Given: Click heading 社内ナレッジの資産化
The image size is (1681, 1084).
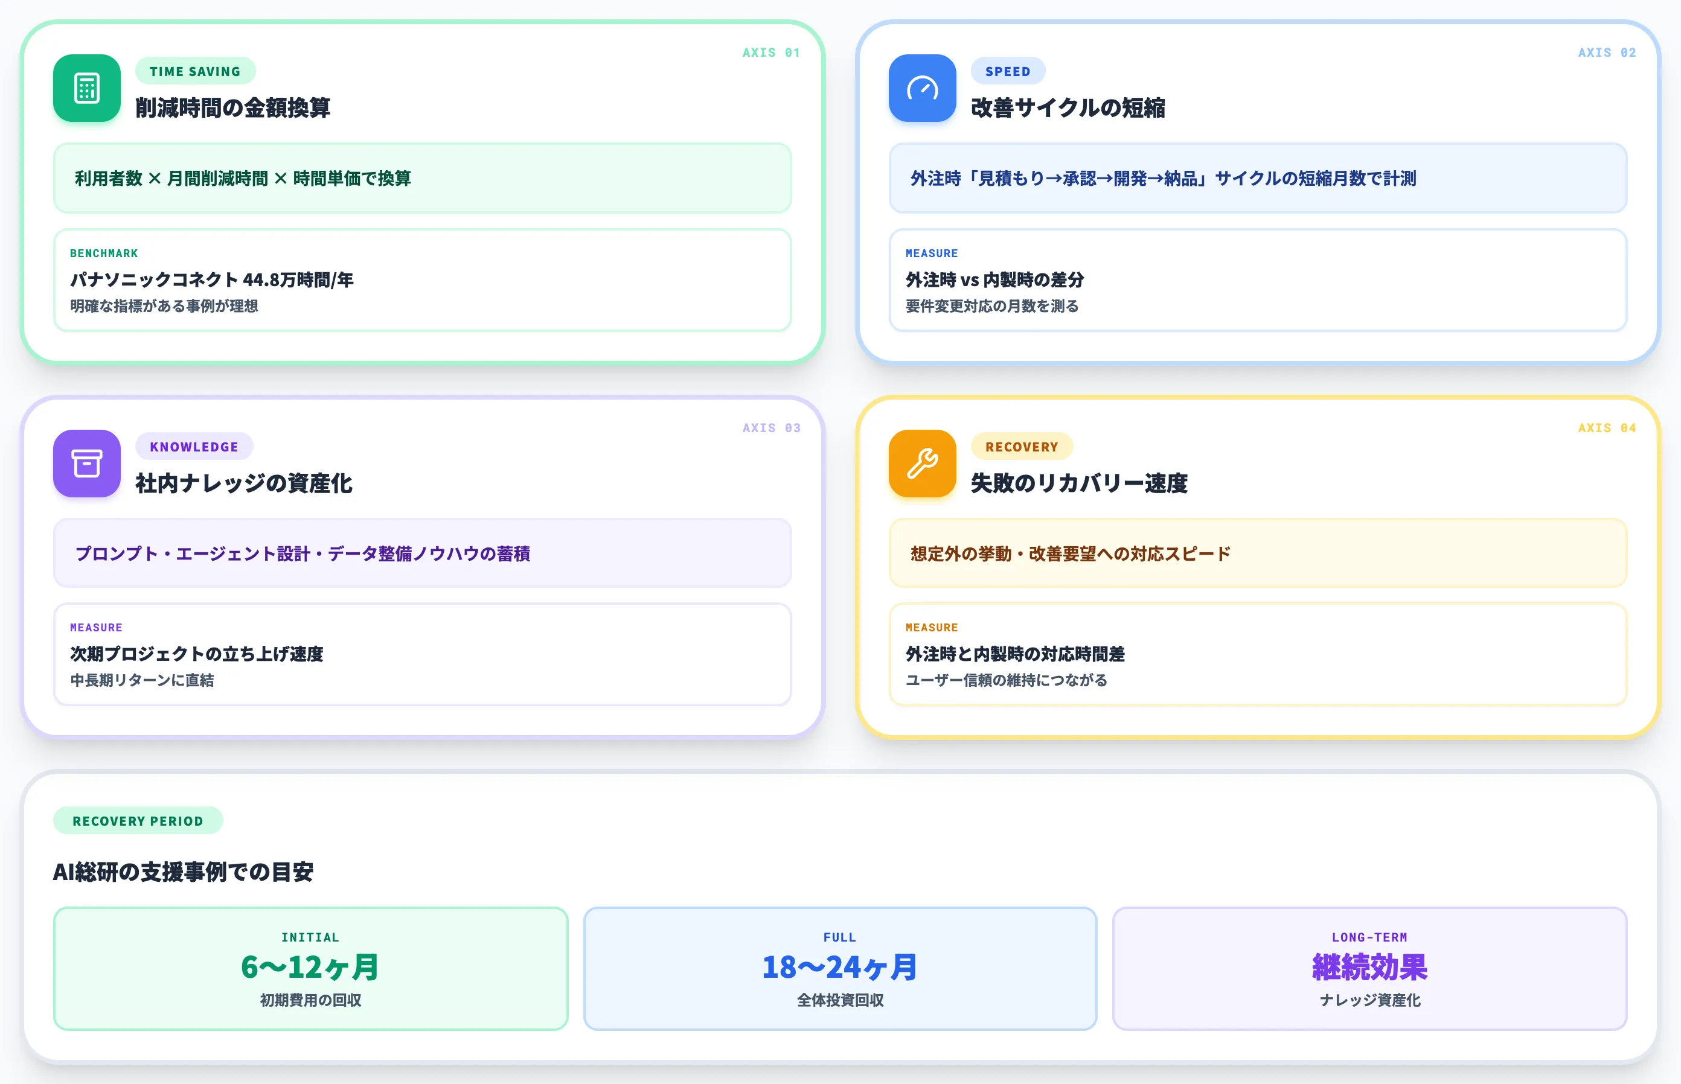Looking at the screenshot, I should point(244,483).
